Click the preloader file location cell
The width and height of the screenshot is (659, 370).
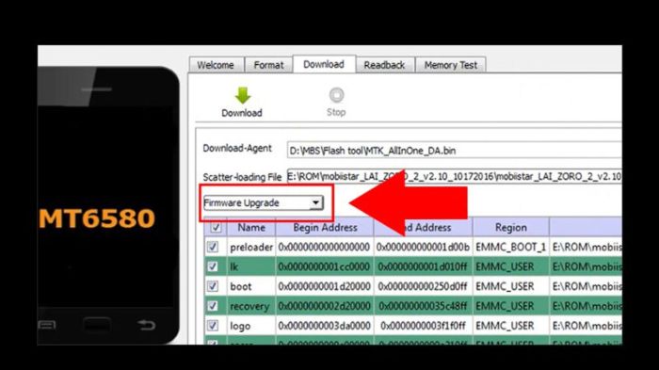tap(586, 248)
